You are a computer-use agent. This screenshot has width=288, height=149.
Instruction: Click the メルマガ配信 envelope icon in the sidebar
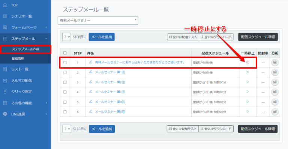pyautogui.click(x=5, y=80)
